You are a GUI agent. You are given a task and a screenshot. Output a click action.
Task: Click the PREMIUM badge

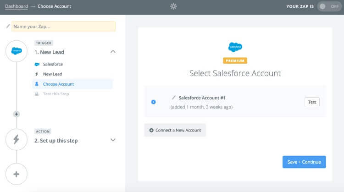point(235,60)
